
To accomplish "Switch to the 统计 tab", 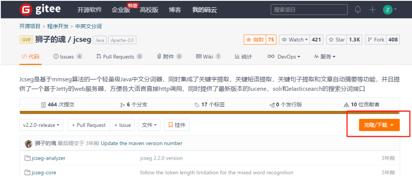I will click(243, 57).
